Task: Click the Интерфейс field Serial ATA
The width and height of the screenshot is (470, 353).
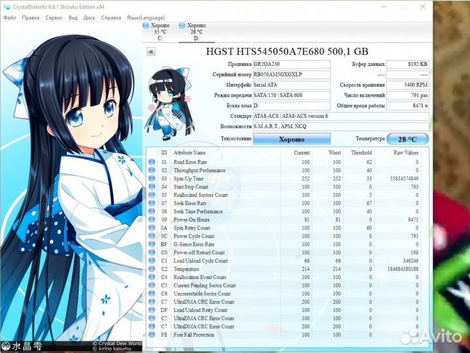Action: click(292, 85)
